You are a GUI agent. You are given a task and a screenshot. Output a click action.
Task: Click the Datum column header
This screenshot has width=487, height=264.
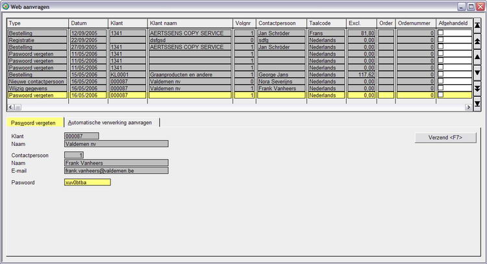coord(88,23)
